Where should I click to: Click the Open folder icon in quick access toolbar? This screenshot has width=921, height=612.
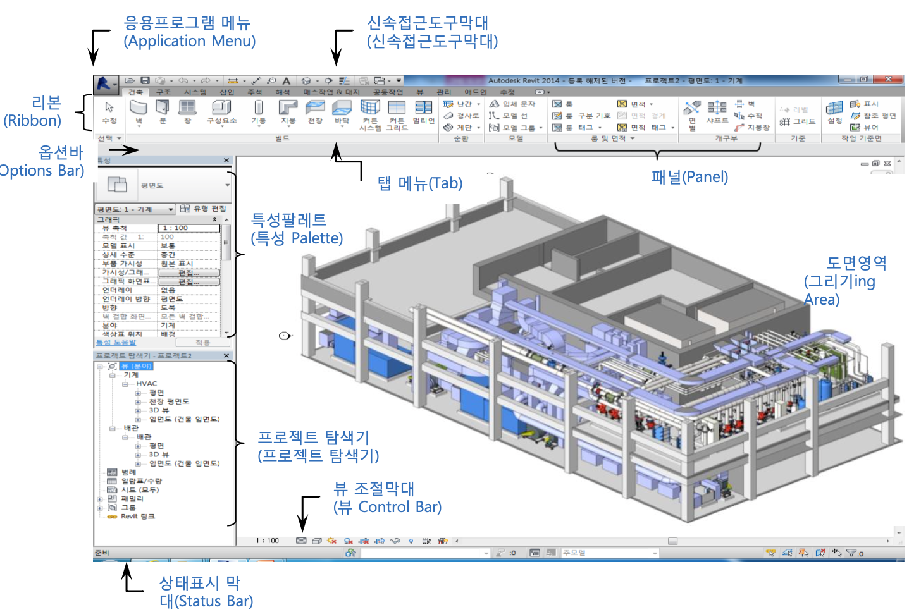(x=130, y=81)
